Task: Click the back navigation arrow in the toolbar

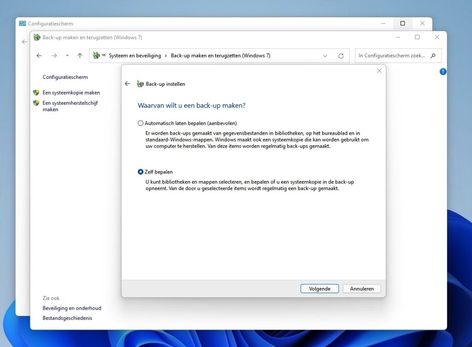Action: click(x=39, y=56)
